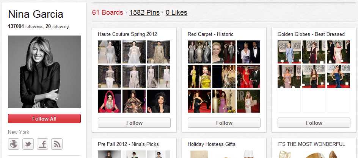Open the blue mermaid gown thumbnail in Golden Globes
Viewport: 358px width, 158px height.
[338, 76]
